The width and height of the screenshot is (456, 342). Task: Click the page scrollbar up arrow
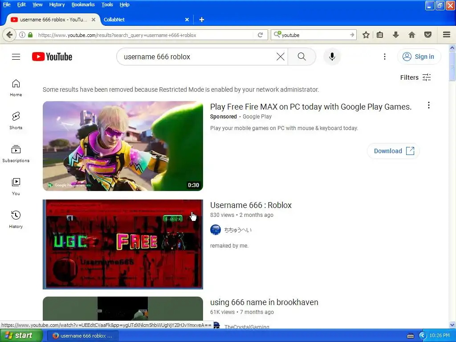click(x=452, y=47)
